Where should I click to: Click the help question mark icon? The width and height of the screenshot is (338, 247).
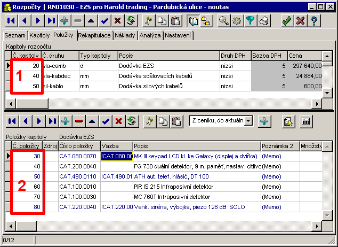pos(314,21)
